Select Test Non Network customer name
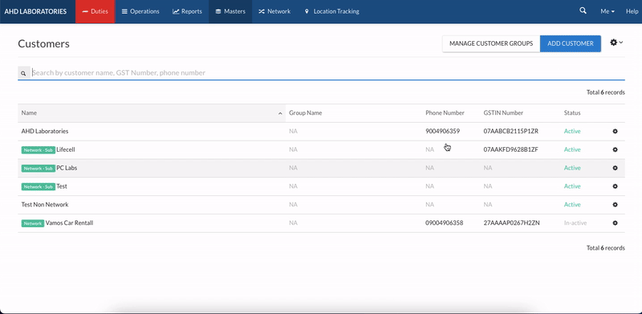 (x=45, y=205)
